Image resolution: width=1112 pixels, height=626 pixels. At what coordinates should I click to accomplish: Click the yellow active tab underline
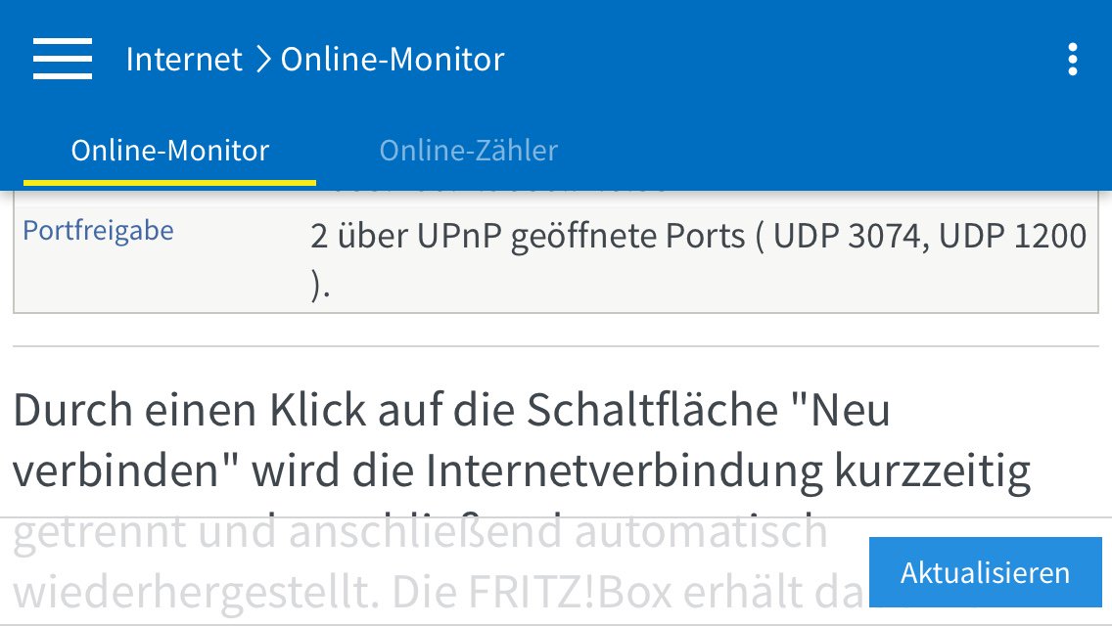(169, 181)
